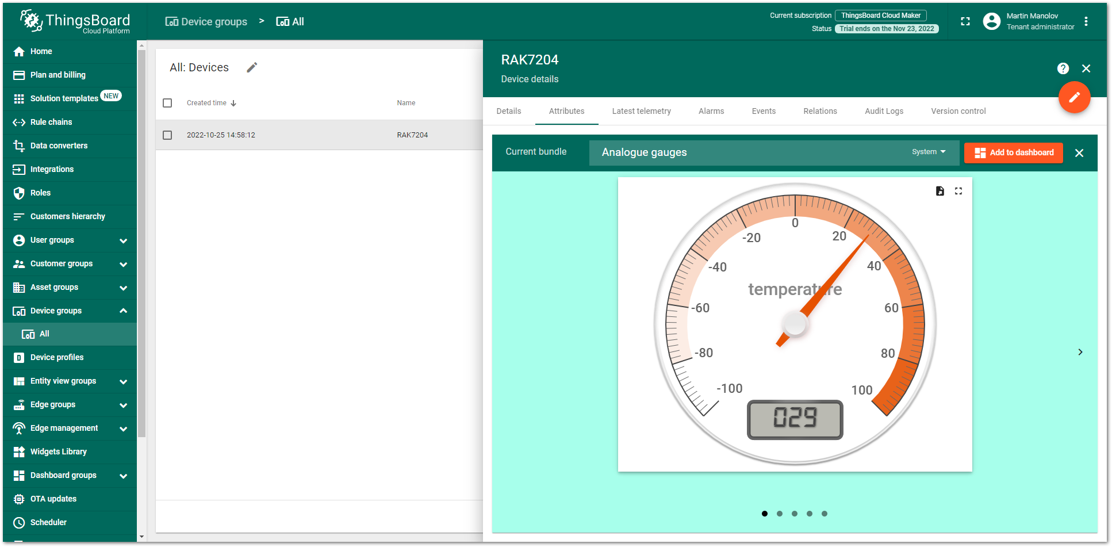The width and height of the screenshot is (1112, 547).
Task: Click the ThingsBoard logo
Action: coord(75,22)
